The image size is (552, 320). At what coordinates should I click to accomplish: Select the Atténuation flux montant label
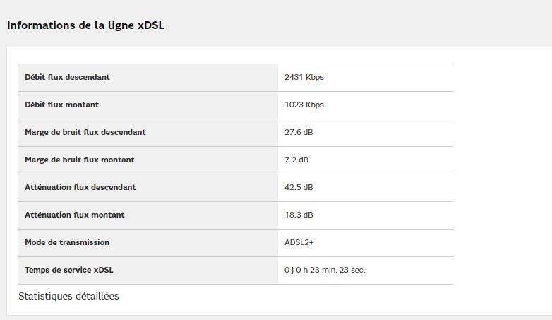(74, 215)
